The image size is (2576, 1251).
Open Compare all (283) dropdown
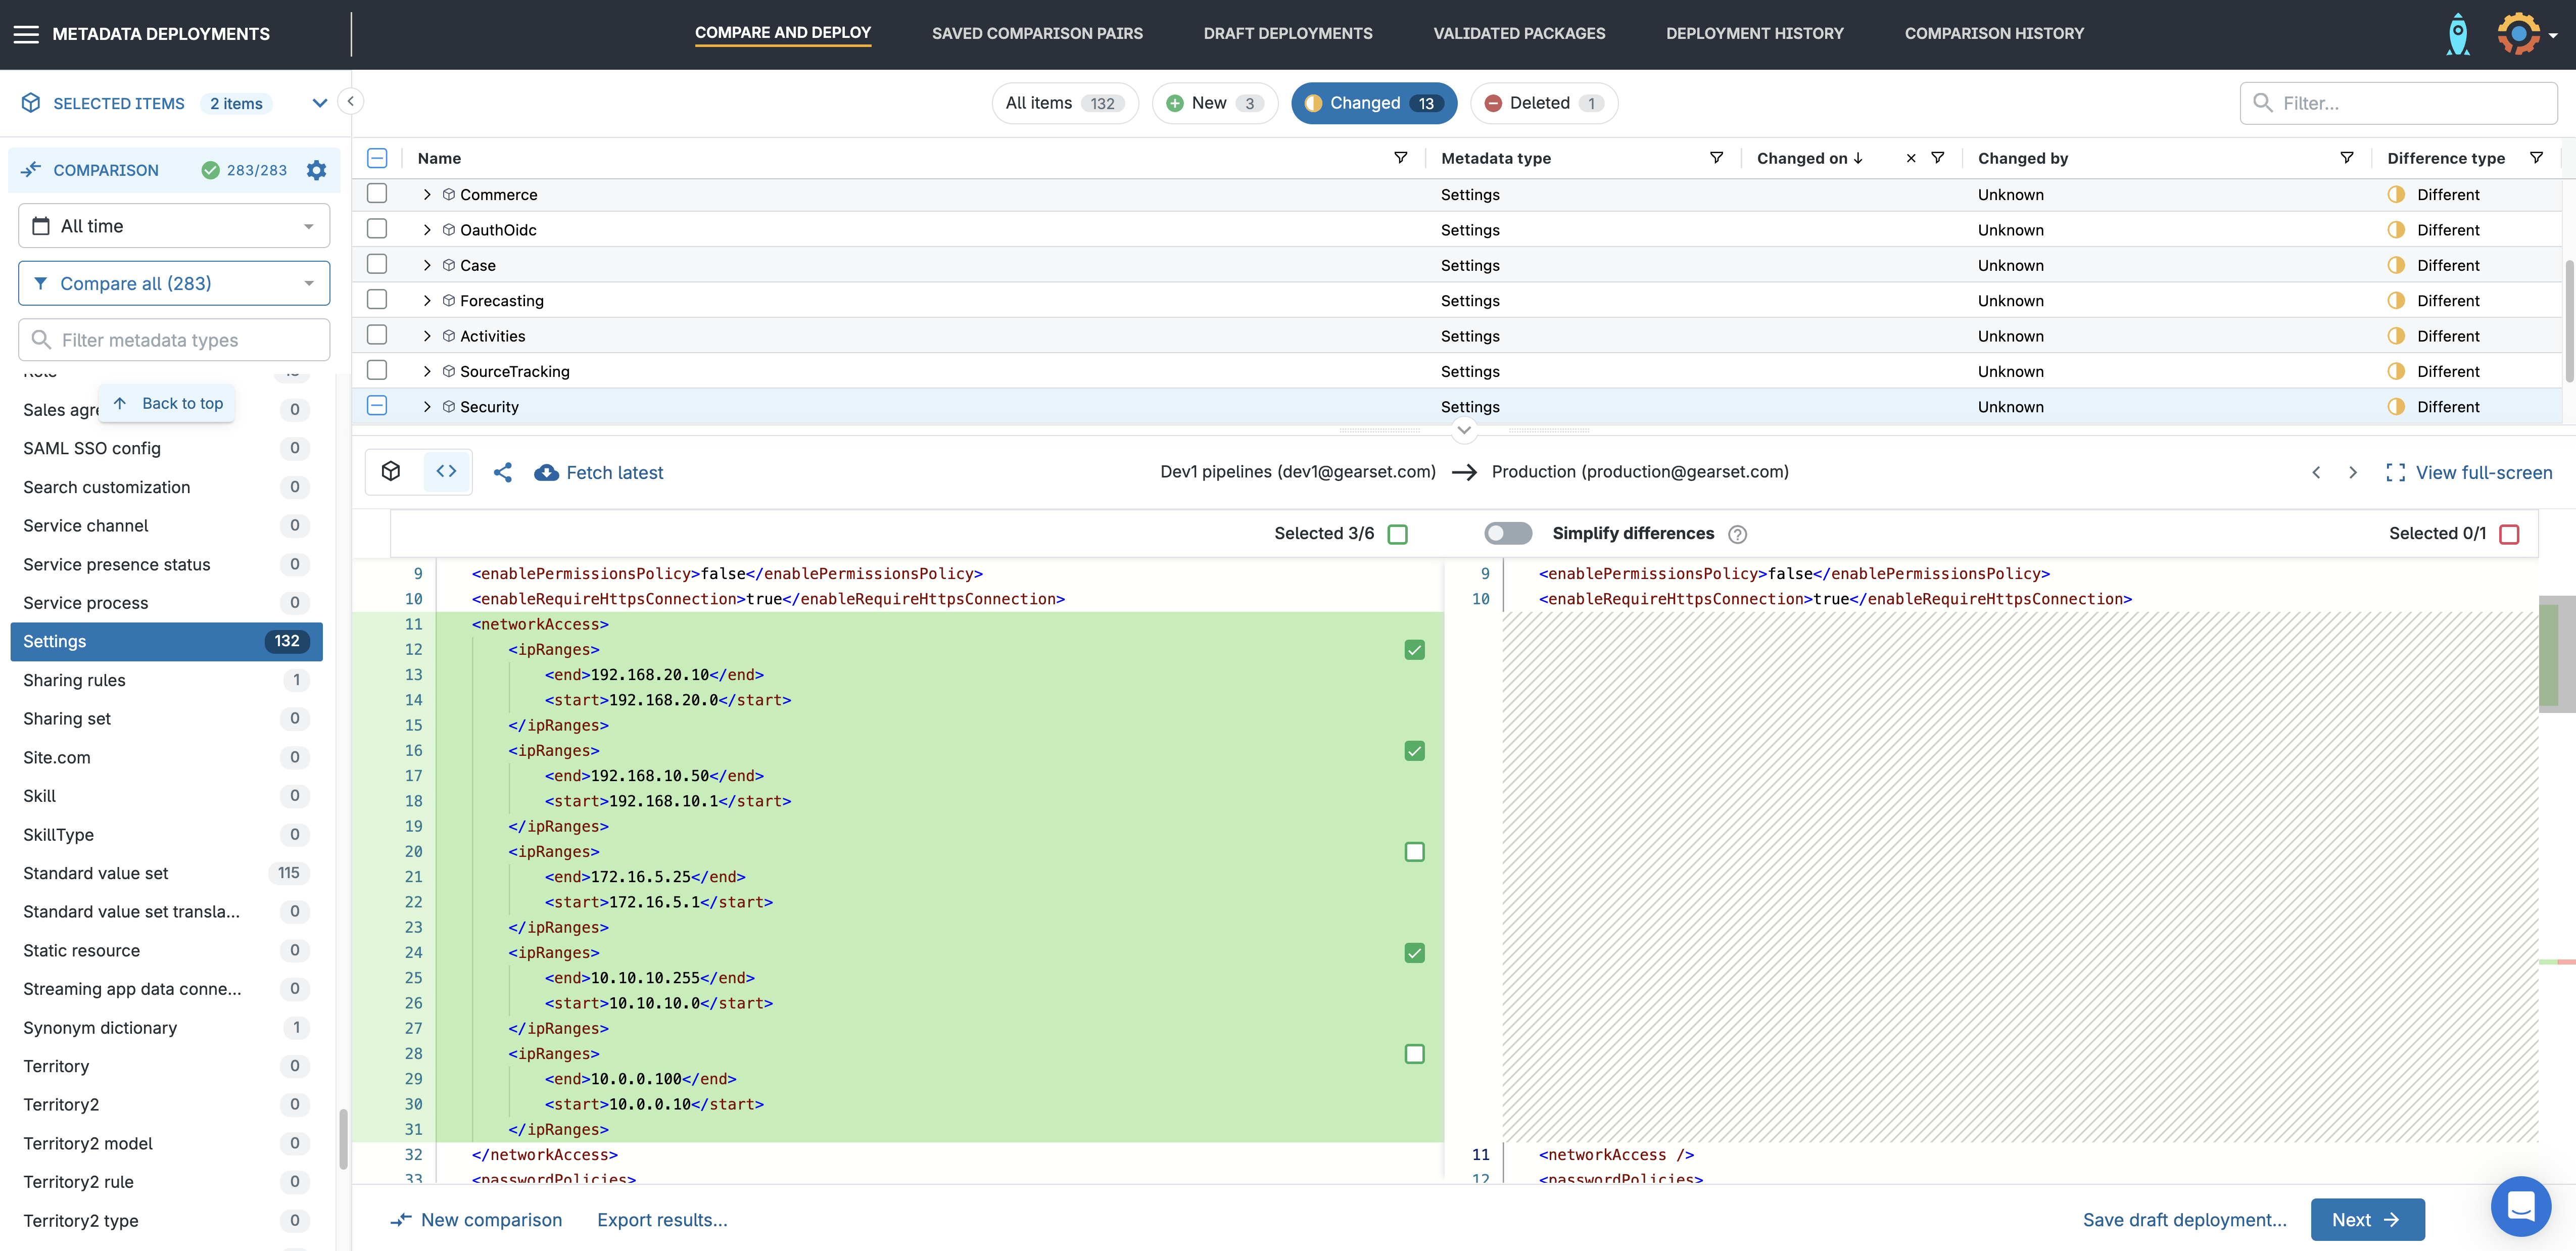174,283
